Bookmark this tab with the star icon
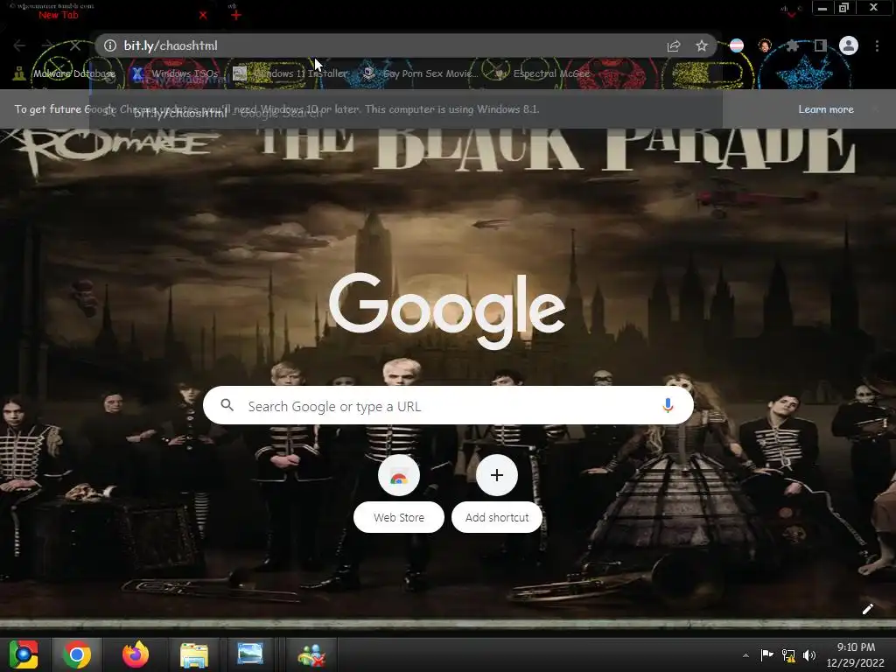Screen dimensions: 896x672 click(702, 45)
